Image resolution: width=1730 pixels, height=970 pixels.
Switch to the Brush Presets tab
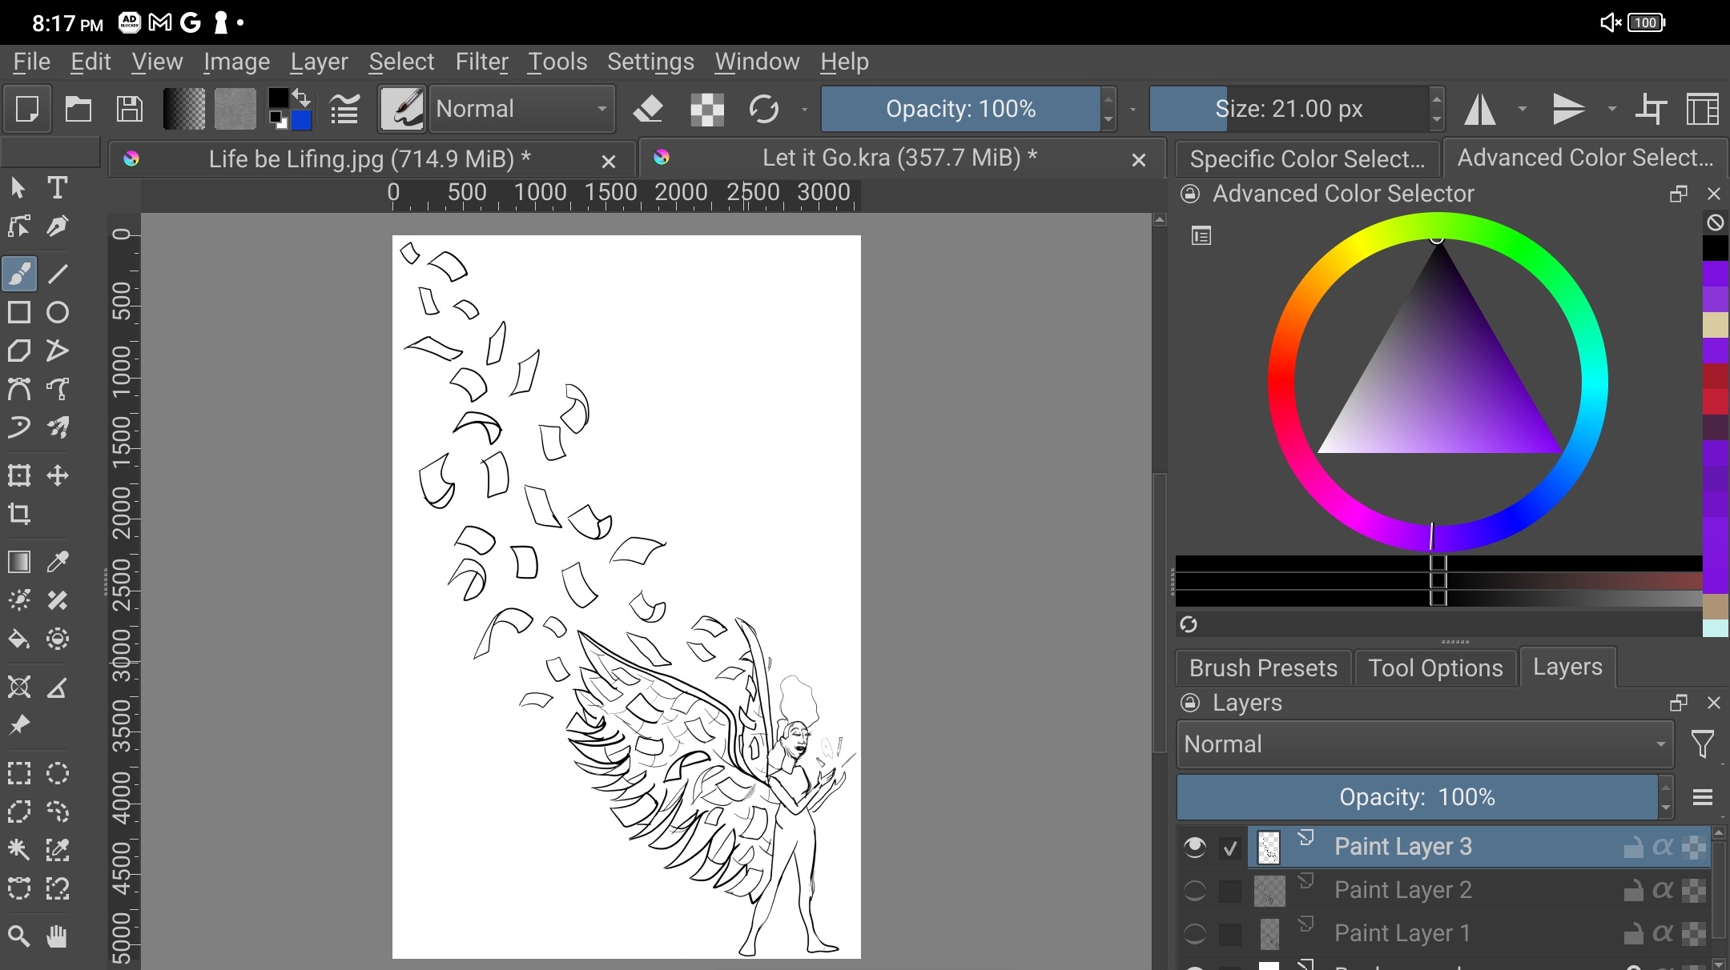pyautogui.click(x=1263, y=667)
